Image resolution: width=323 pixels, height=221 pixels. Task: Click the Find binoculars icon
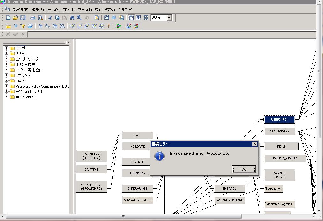click(x=72, y=18)
